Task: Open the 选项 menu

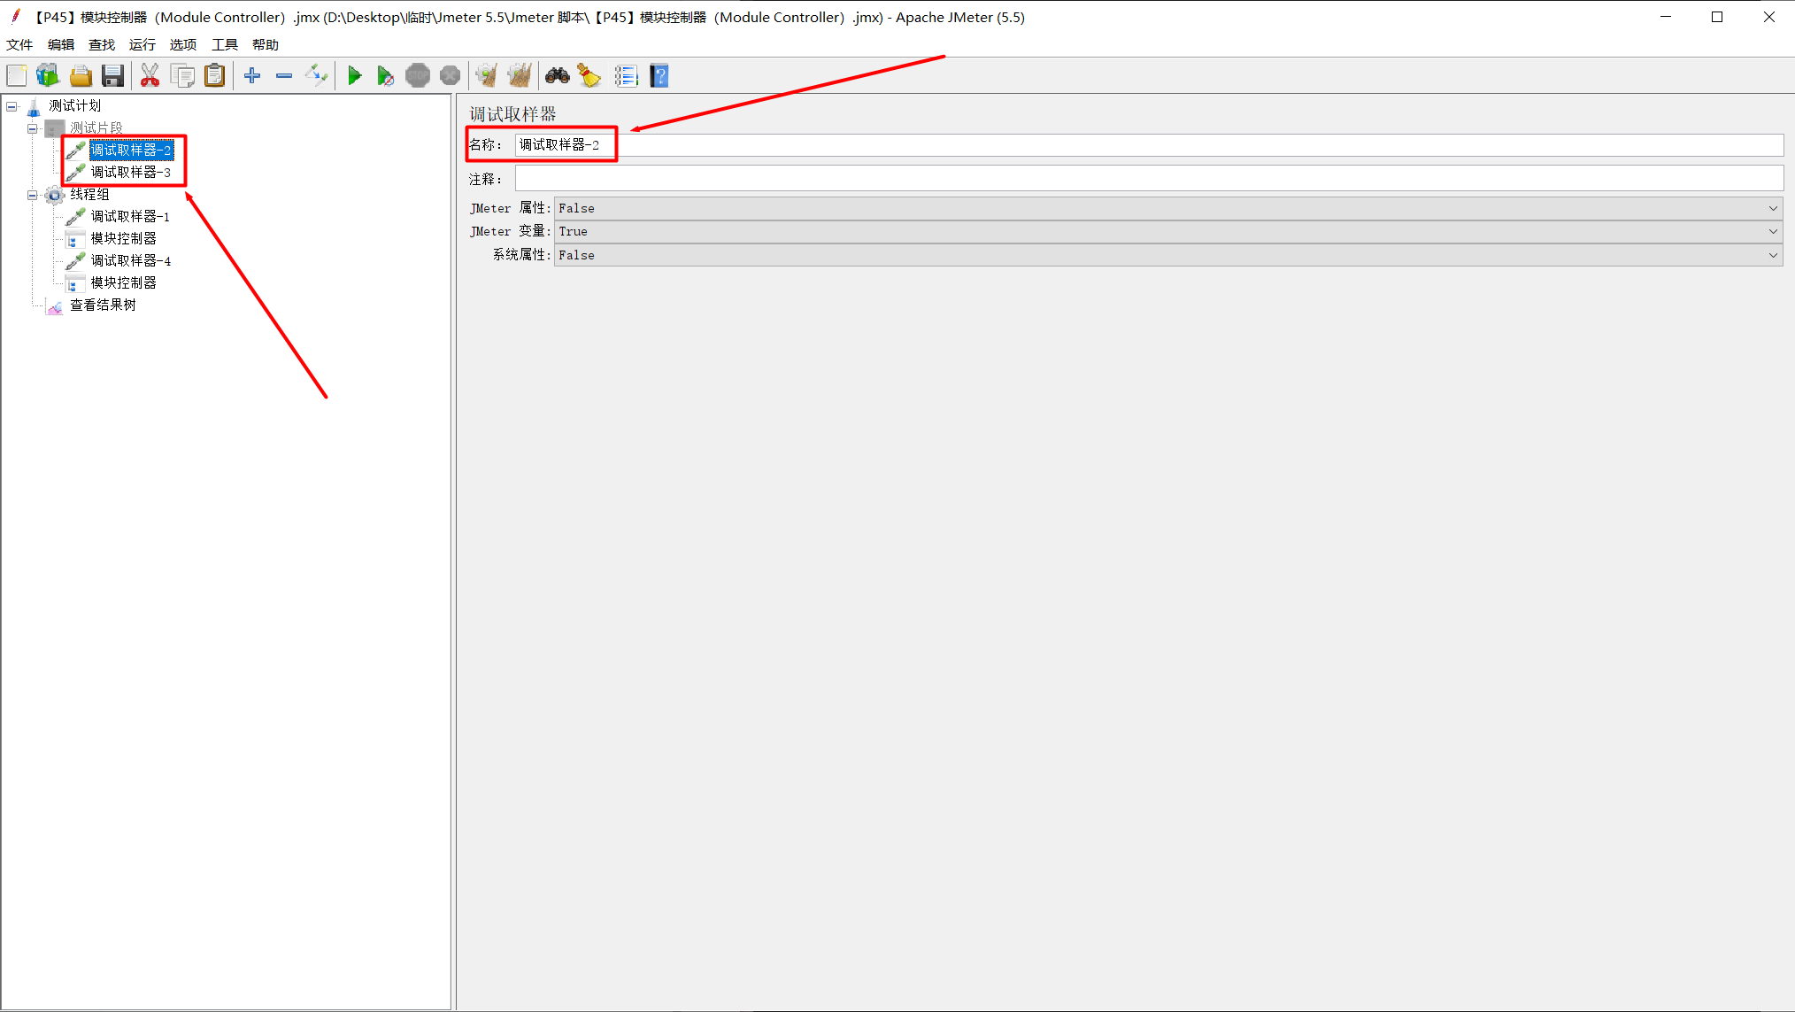Action: point(183,44)
